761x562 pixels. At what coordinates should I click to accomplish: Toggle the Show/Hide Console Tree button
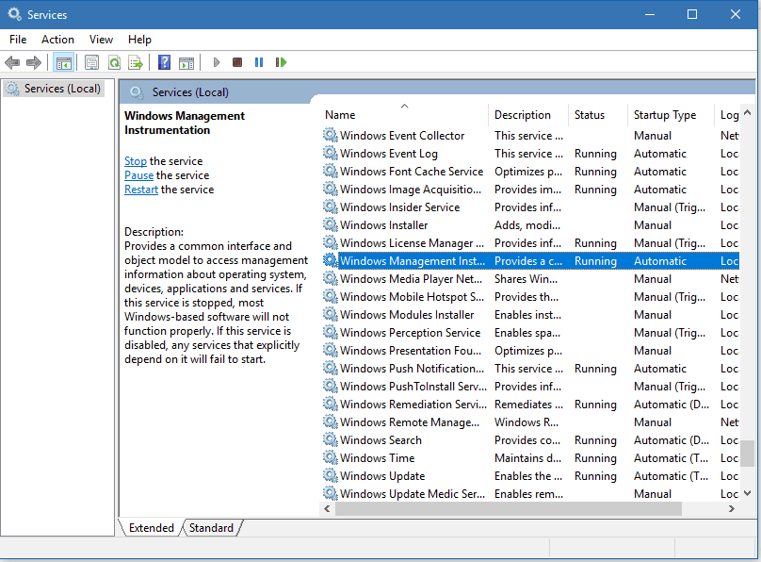(64, 62)
